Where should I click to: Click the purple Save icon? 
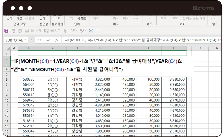[x=6, y=31]
